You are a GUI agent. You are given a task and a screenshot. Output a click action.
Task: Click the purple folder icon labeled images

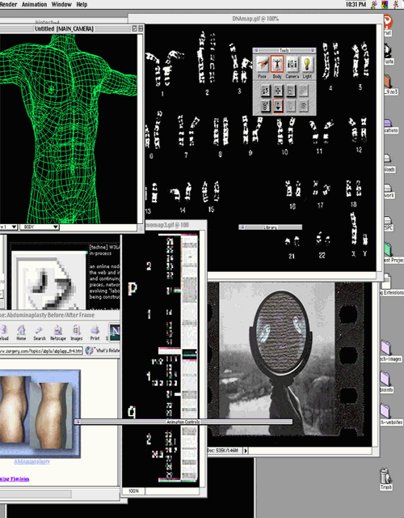[385, 348]
